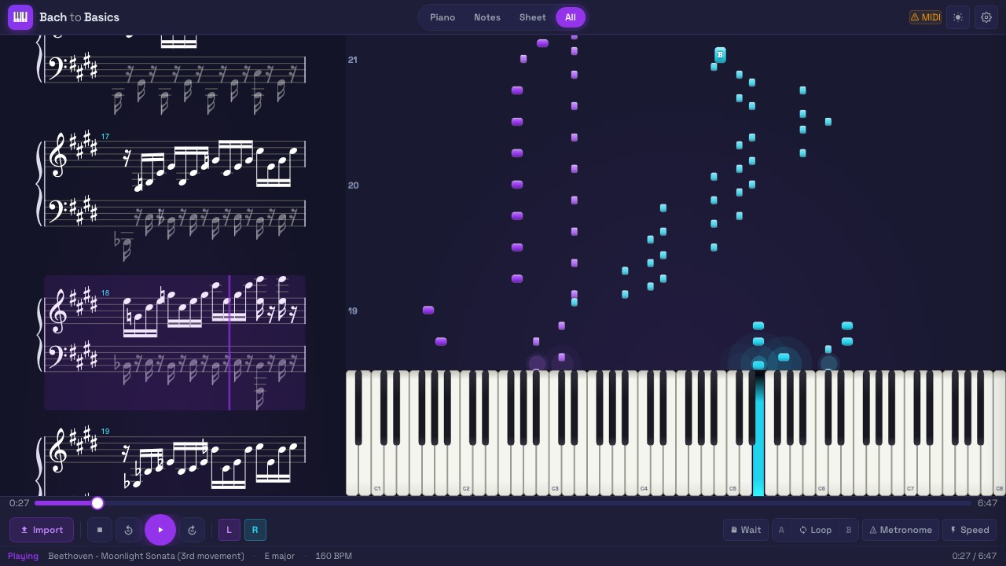Open the Metronome control
1006x566 pixels.
[x=901, y=530]
